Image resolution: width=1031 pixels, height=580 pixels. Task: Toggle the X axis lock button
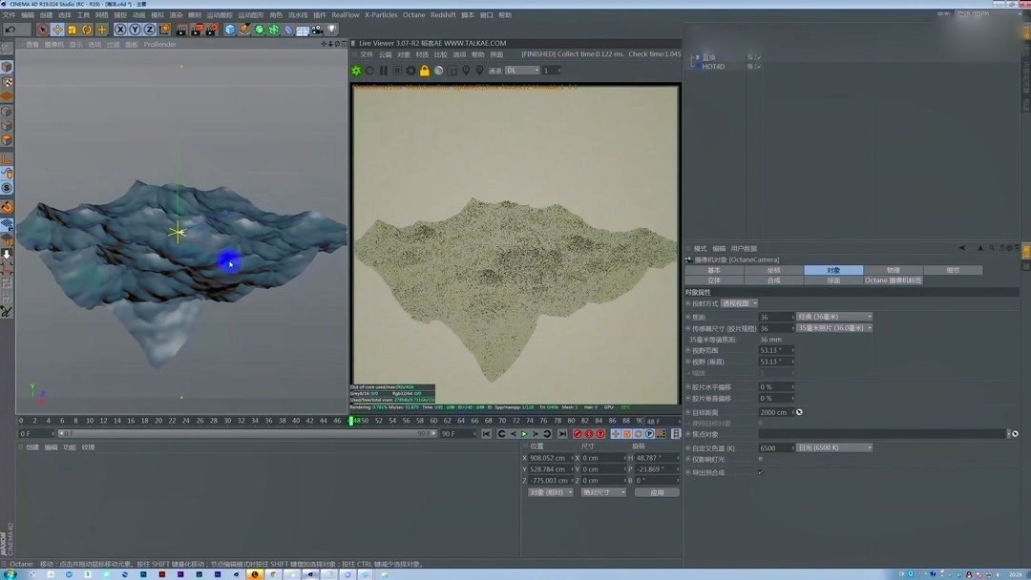click(x=121, y=30)
